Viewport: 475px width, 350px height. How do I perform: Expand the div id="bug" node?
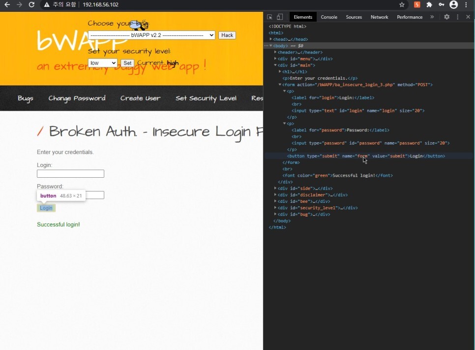pos(275,214)
